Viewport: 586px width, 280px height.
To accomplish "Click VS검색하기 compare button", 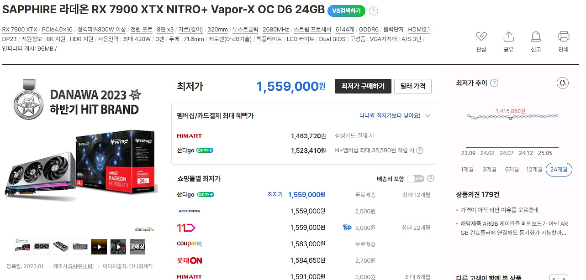I will (x=346, y=11).
